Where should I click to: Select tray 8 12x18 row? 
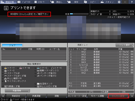point(101,70)
